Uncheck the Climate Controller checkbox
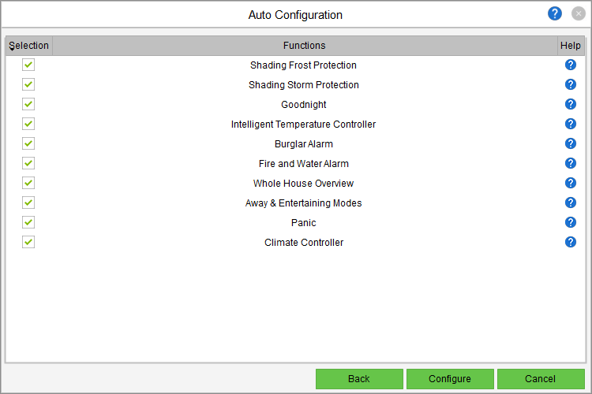The width and height of the screenshot is (592, 394). (28, 242)
